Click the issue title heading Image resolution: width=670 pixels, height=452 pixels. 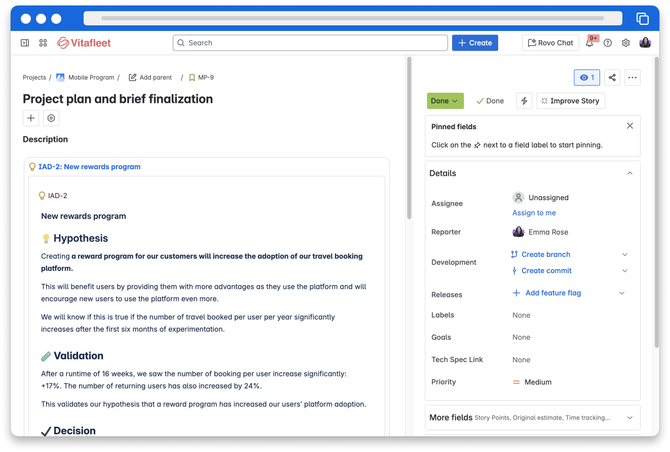click(118, 99)
